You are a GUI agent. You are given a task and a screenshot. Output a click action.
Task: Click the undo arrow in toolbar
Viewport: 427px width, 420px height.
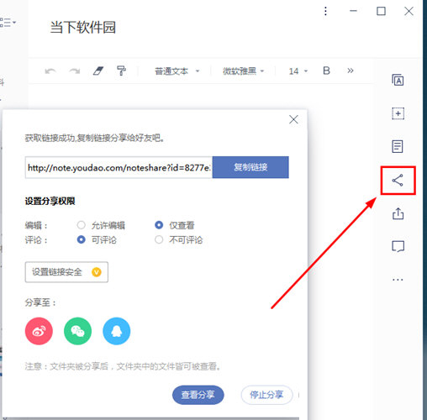point(50,71)
